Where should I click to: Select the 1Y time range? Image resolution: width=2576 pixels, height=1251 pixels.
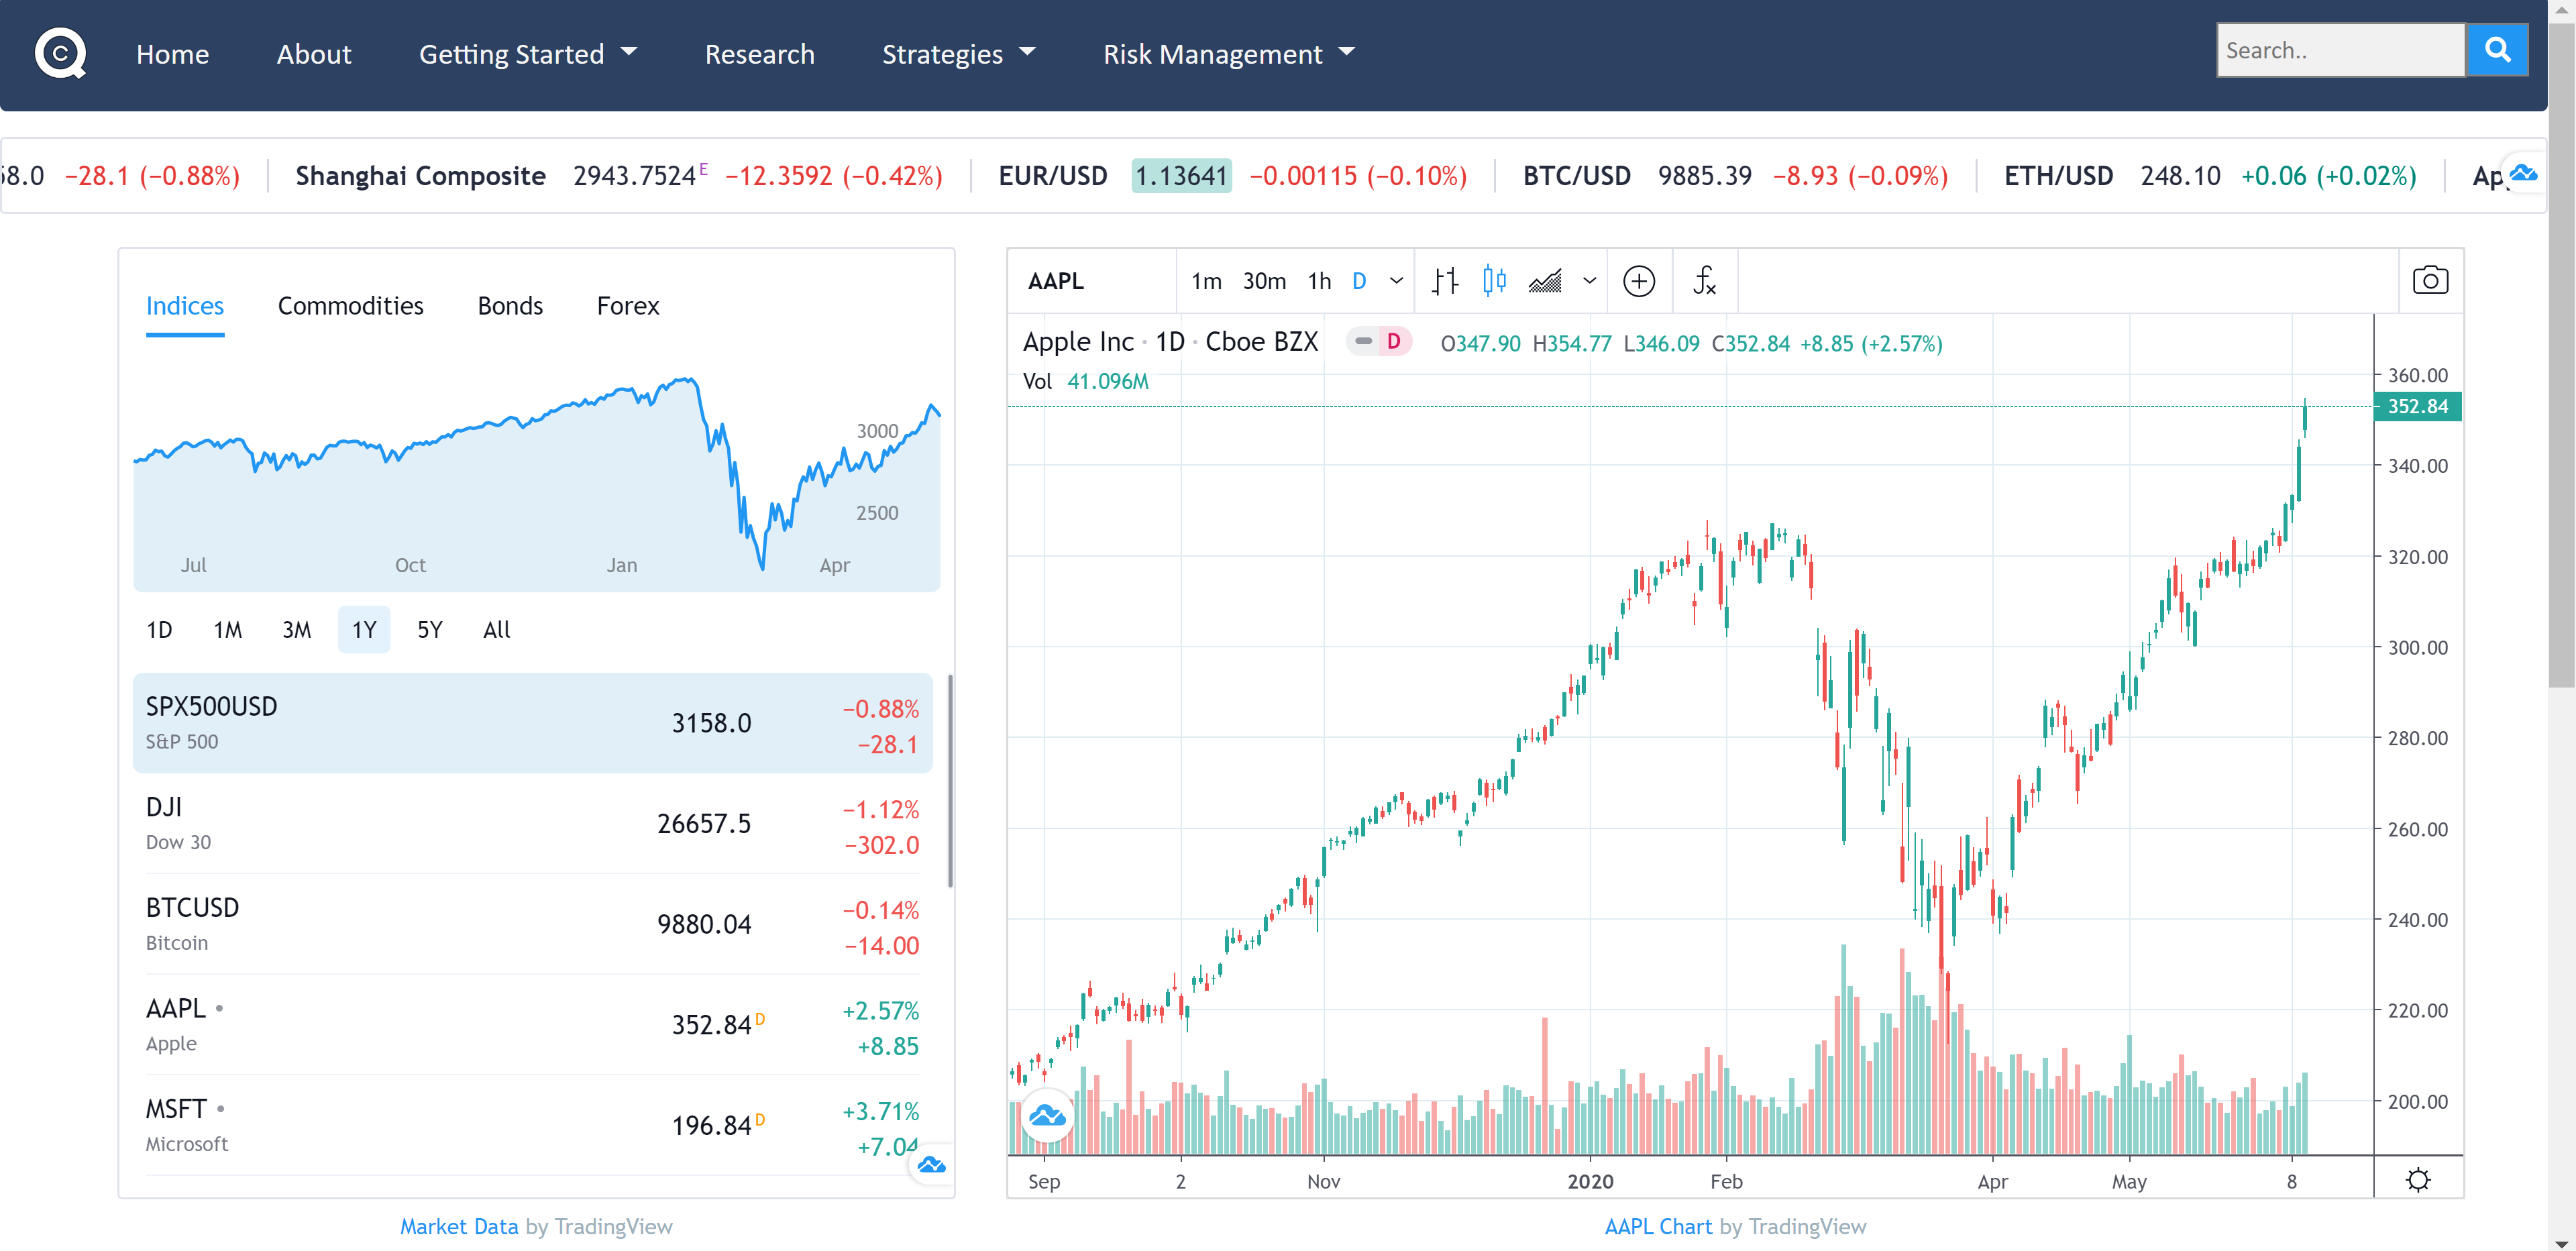click(363, 630)
